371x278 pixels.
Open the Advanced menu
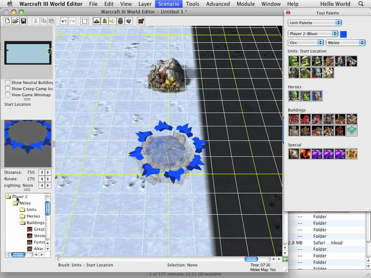click(x=218, y=4)
